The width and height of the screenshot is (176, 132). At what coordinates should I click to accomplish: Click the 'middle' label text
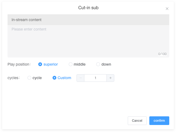pos(80,64)
